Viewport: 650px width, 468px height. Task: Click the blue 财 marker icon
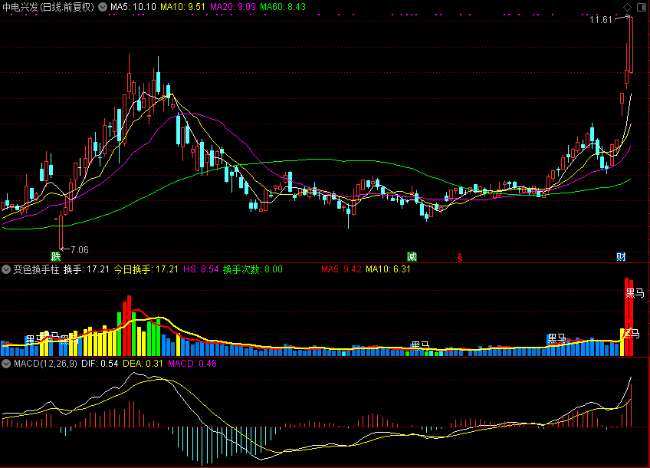(x=621, y=256)
